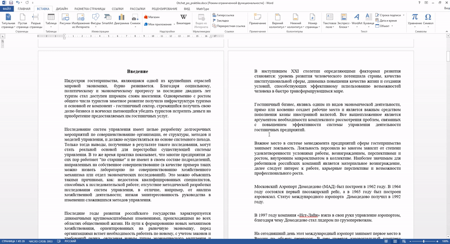
Task: Click the Объект insert object button
Action: click(x=382, y=26)
